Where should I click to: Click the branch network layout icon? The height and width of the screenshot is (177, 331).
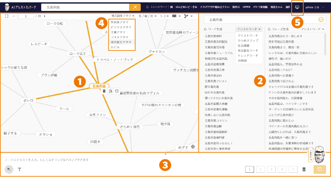pos(186,16)
